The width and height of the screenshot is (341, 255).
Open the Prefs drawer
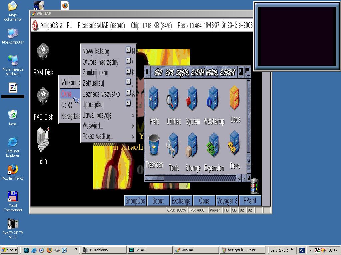click(154, 98)
